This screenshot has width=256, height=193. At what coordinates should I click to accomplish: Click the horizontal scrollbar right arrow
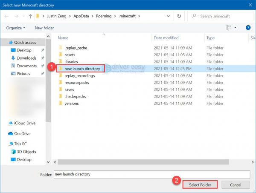click(253, 162)
